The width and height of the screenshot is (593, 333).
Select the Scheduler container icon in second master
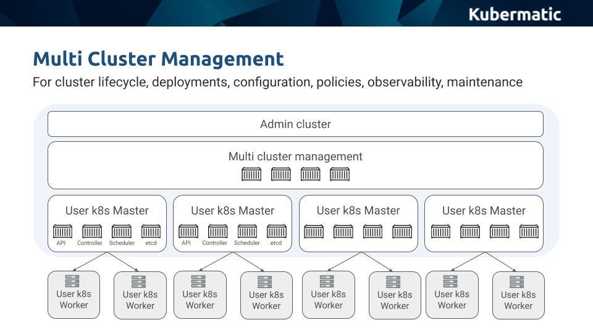247,232
